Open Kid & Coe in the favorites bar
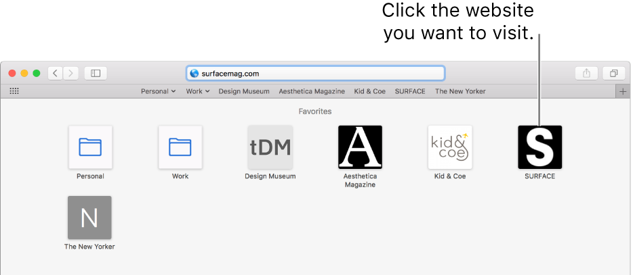The image size is (633, 275). pyautogui.click(x=370, y=91)
